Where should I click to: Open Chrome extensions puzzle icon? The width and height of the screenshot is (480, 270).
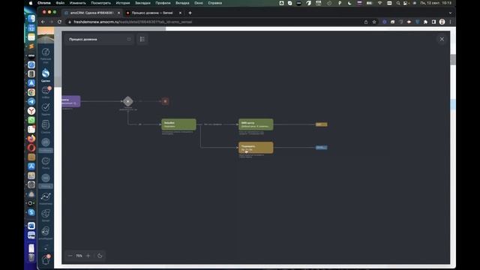coord(425,22)
